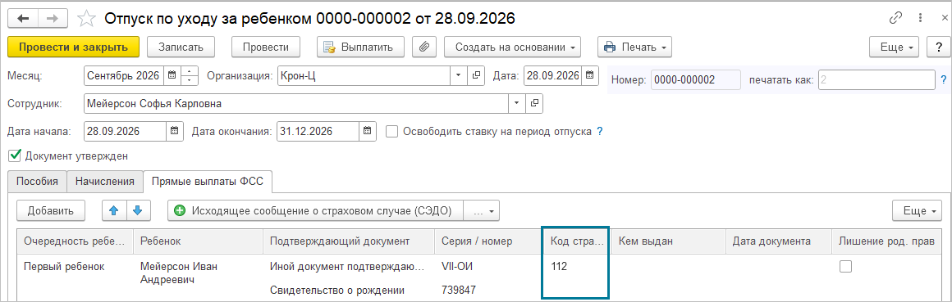Open the employee card of Мейерсон Софья Карловна
This screenshot has width=952, height=302.
tap(534, 103)
